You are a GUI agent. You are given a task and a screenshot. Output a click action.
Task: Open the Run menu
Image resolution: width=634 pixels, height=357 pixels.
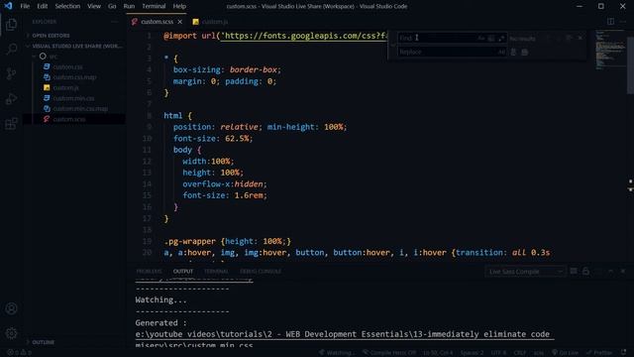tap(129, 6)
